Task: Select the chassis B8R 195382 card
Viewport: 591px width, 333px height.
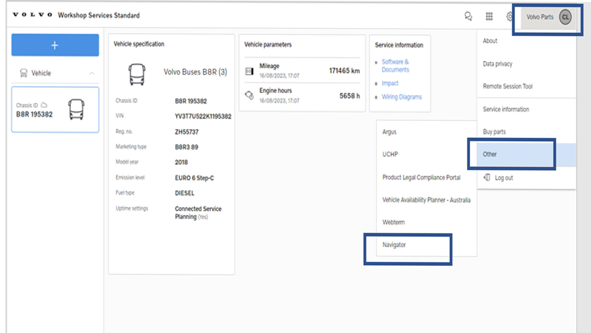Action: 55,110
